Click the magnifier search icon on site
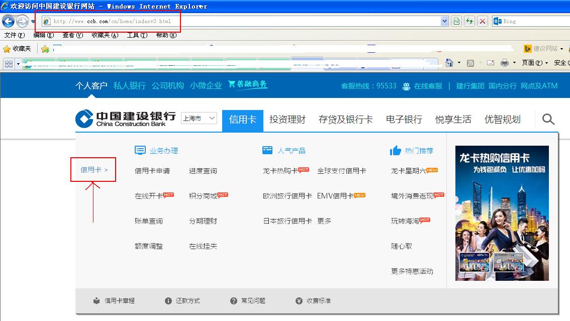 [x=548, y=120]
